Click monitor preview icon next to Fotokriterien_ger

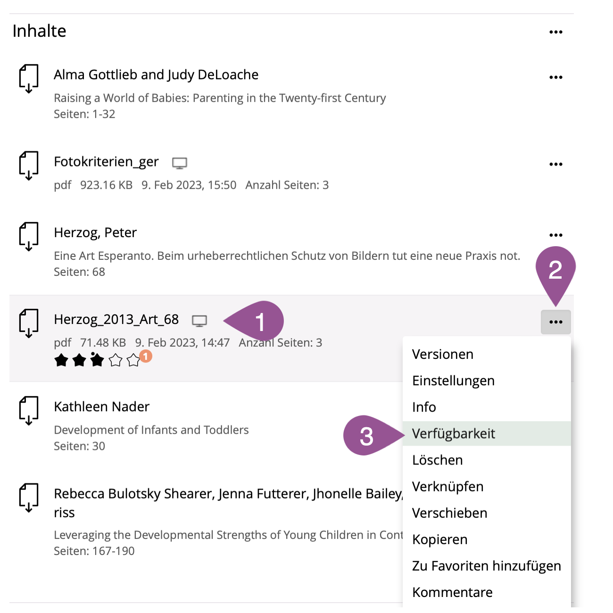click(x=180, y=163)
